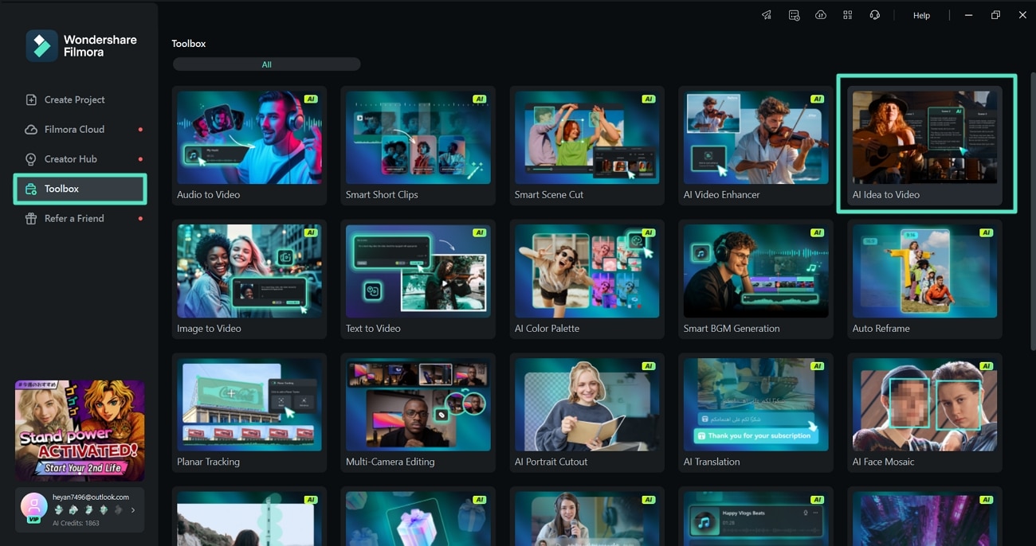The image size is (1036, 546).
Task: Click the Toolbox icon in the sidebar
Action: pyautogui.click(x=31, y=189)
